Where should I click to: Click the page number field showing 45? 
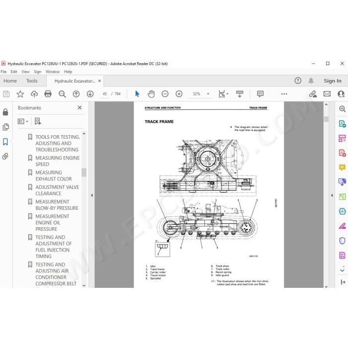[105, 94]
